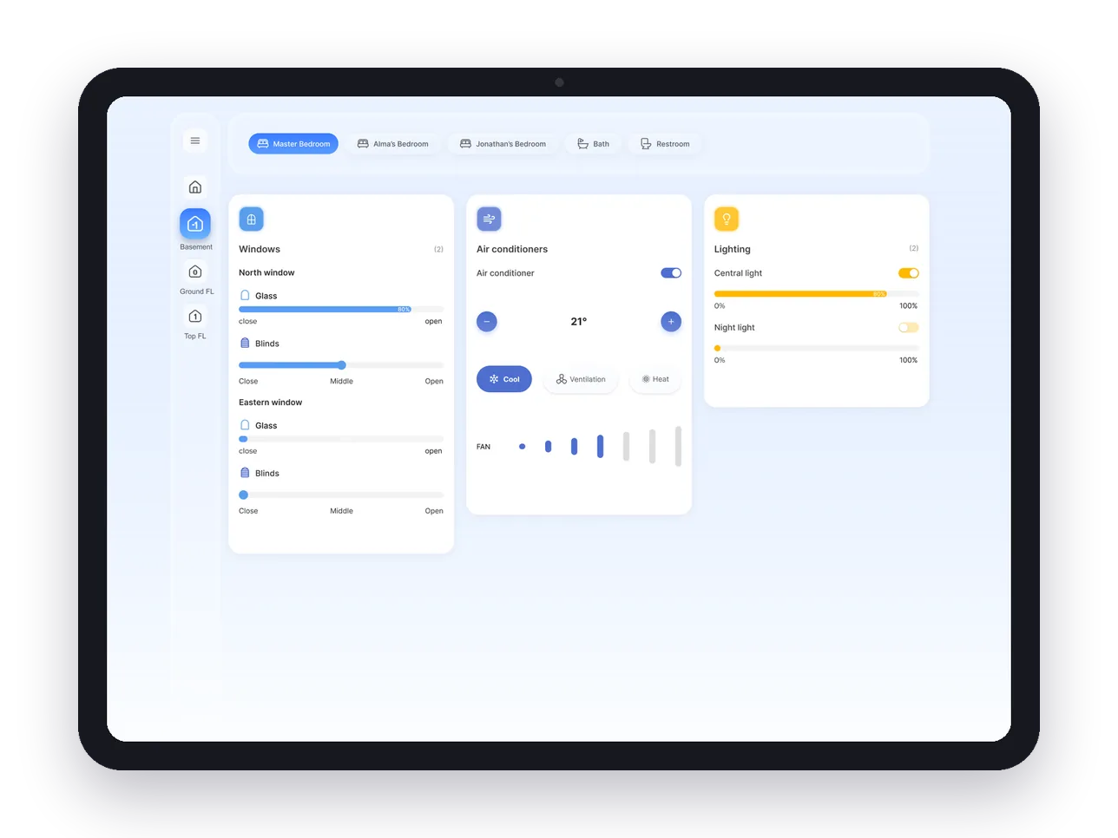Open Jonathan's Bedroom tab
Screen dimensions: 1118x838
503,144
